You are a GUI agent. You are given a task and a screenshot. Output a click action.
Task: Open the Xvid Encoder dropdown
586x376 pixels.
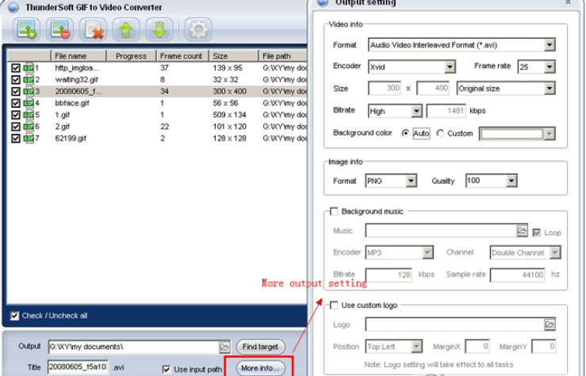[450, 67]
